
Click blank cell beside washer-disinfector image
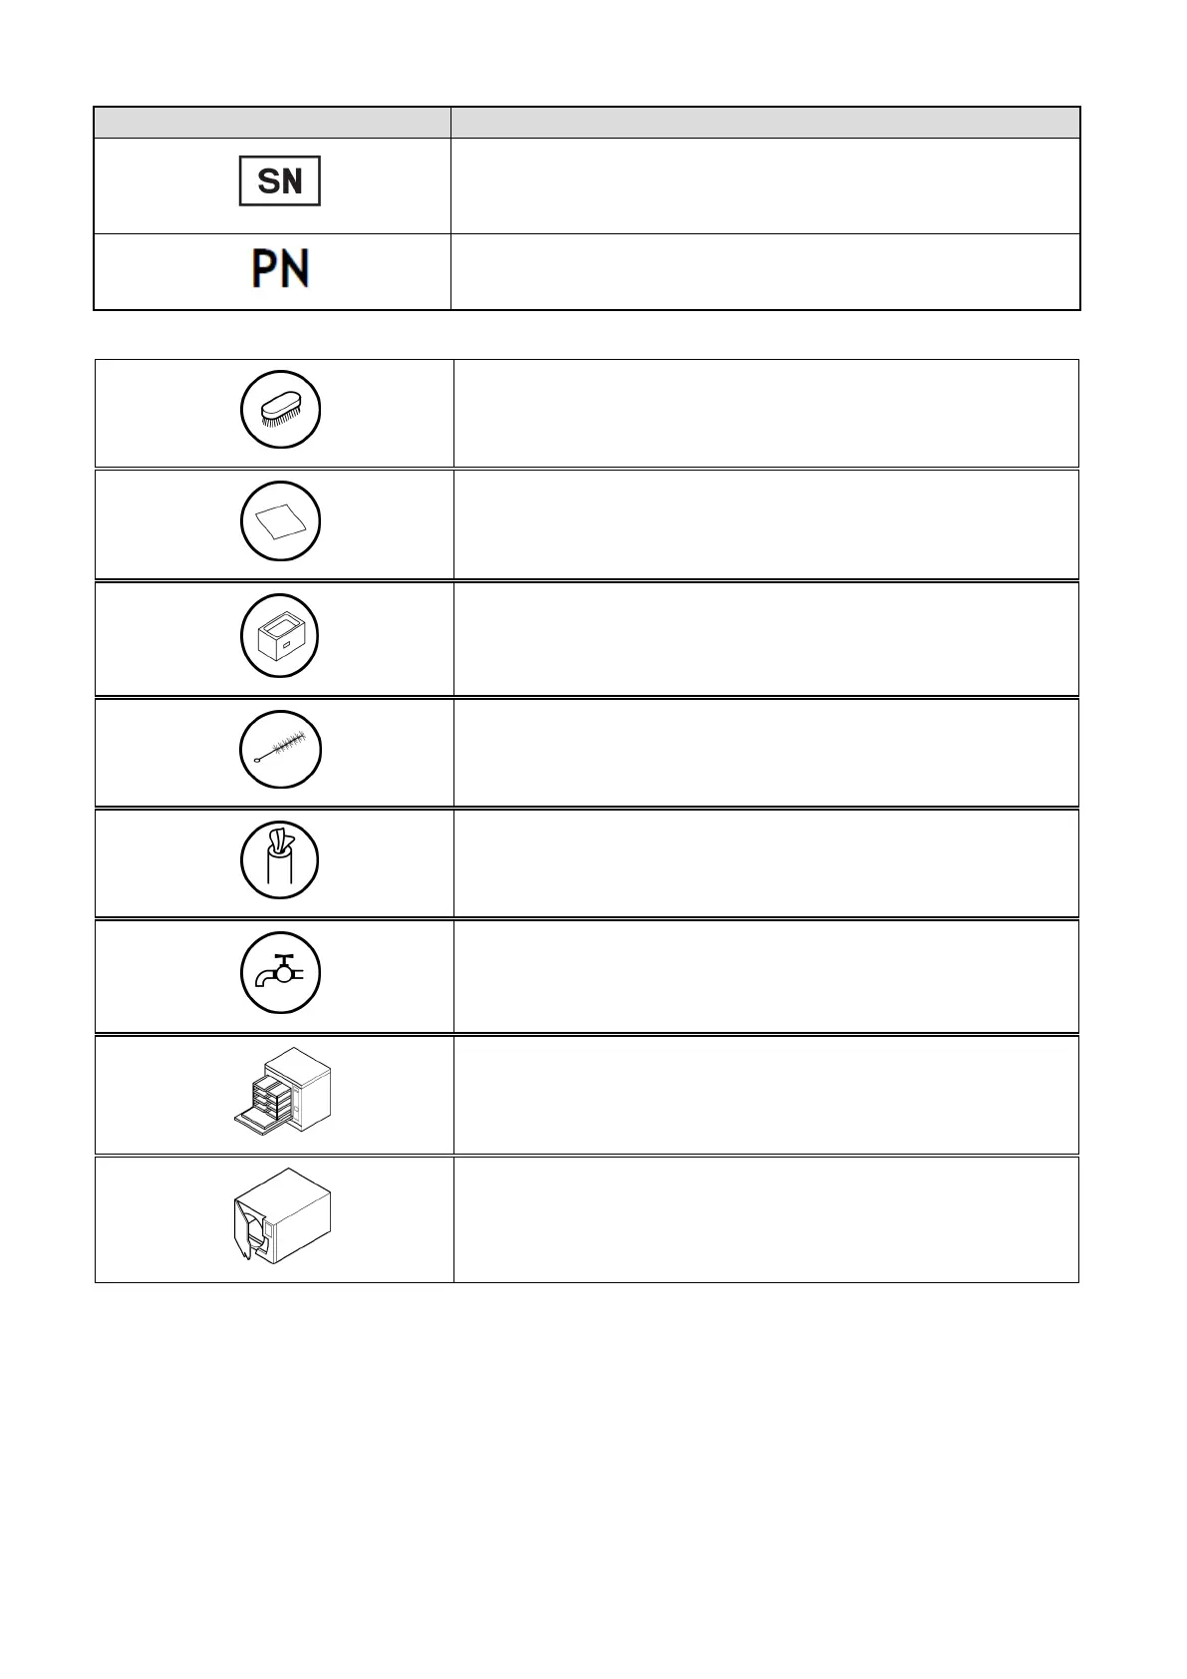pos(765,1095)
